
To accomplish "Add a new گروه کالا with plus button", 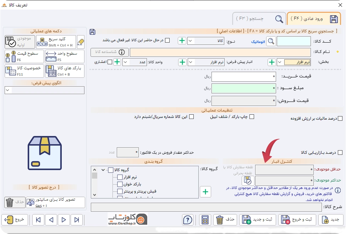I will (205, 192).
